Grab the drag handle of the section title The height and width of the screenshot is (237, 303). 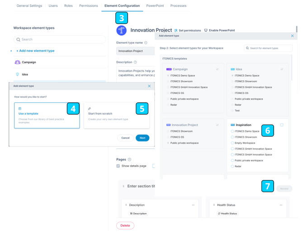click(x=123, y=186)
